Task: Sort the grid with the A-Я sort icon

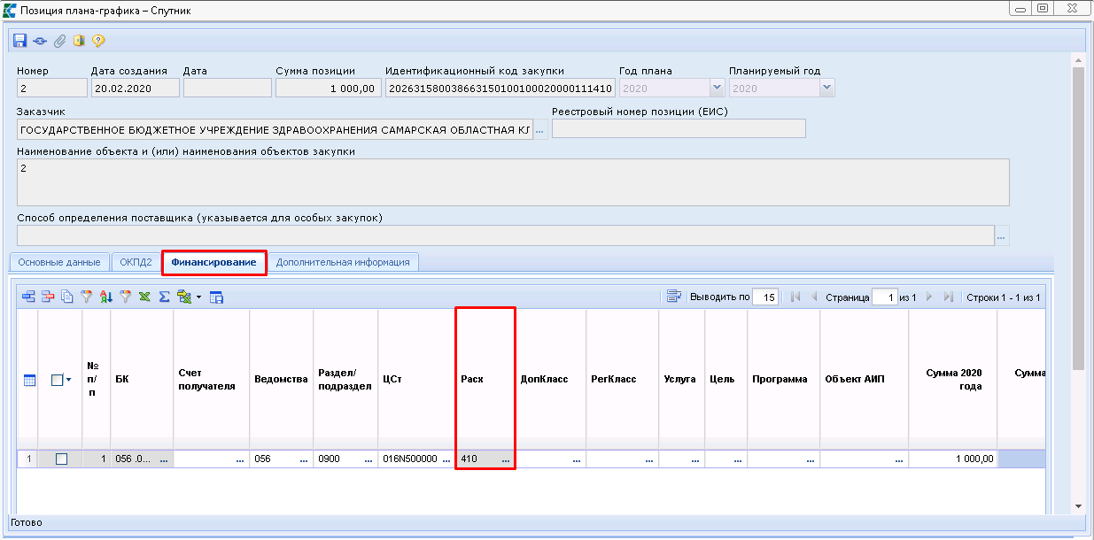Action: click(106, 297)
